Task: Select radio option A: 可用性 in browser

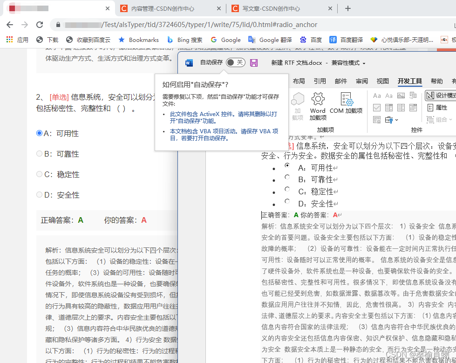Action: pos(39,133)
